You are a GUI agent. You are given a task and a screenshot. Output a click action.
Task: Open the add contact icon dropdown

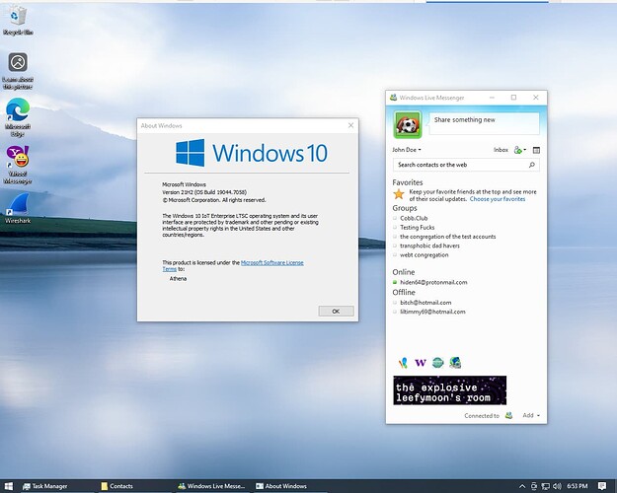point(520,150)
